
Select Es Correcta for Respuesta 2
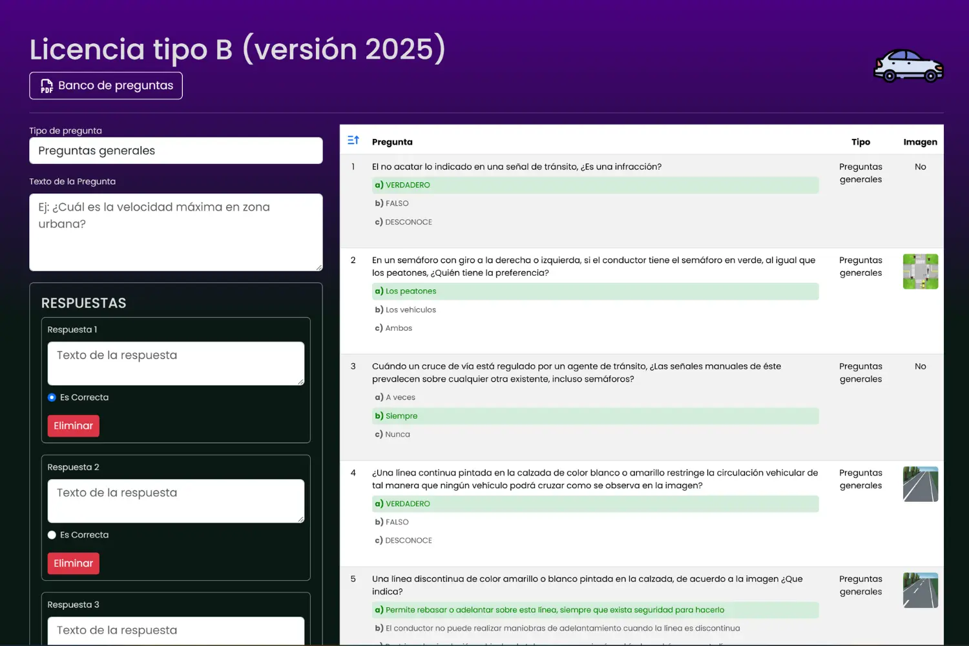[x=52, y=535]
